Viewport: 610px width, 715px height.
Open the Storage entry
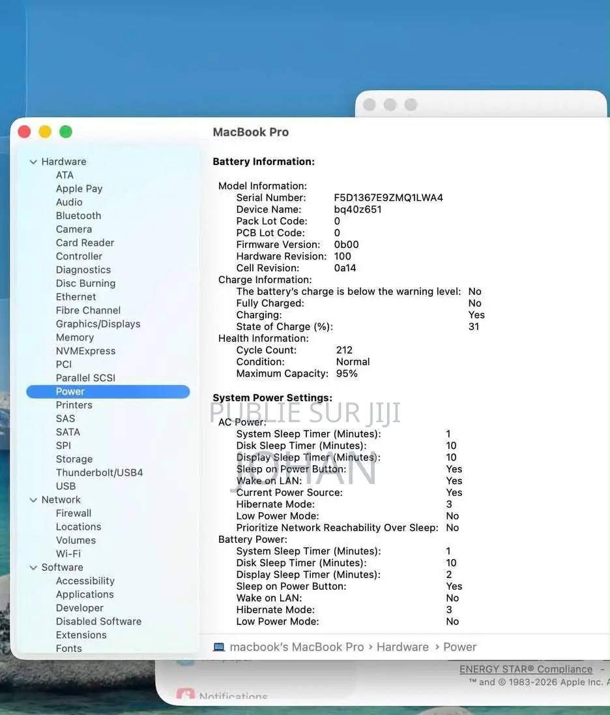point(74,459)
